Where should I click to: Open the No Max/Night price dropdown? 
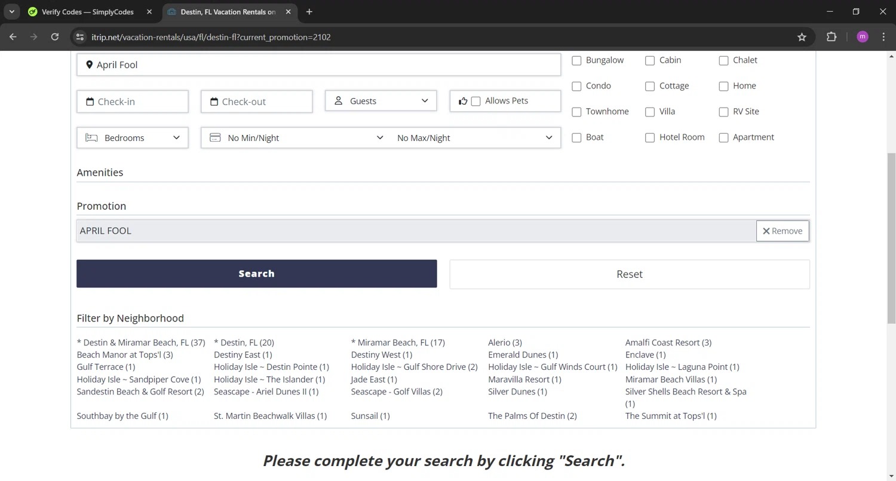coord(475,137)
